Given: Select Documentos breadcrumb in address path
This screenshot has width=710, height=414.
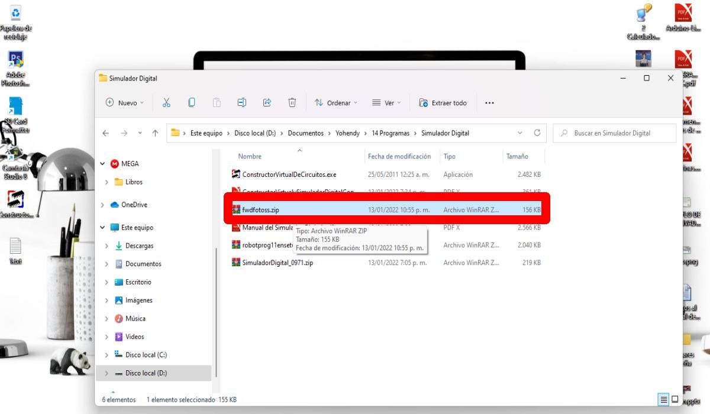Looking at the screenshot, I should (x=306, y=133).
